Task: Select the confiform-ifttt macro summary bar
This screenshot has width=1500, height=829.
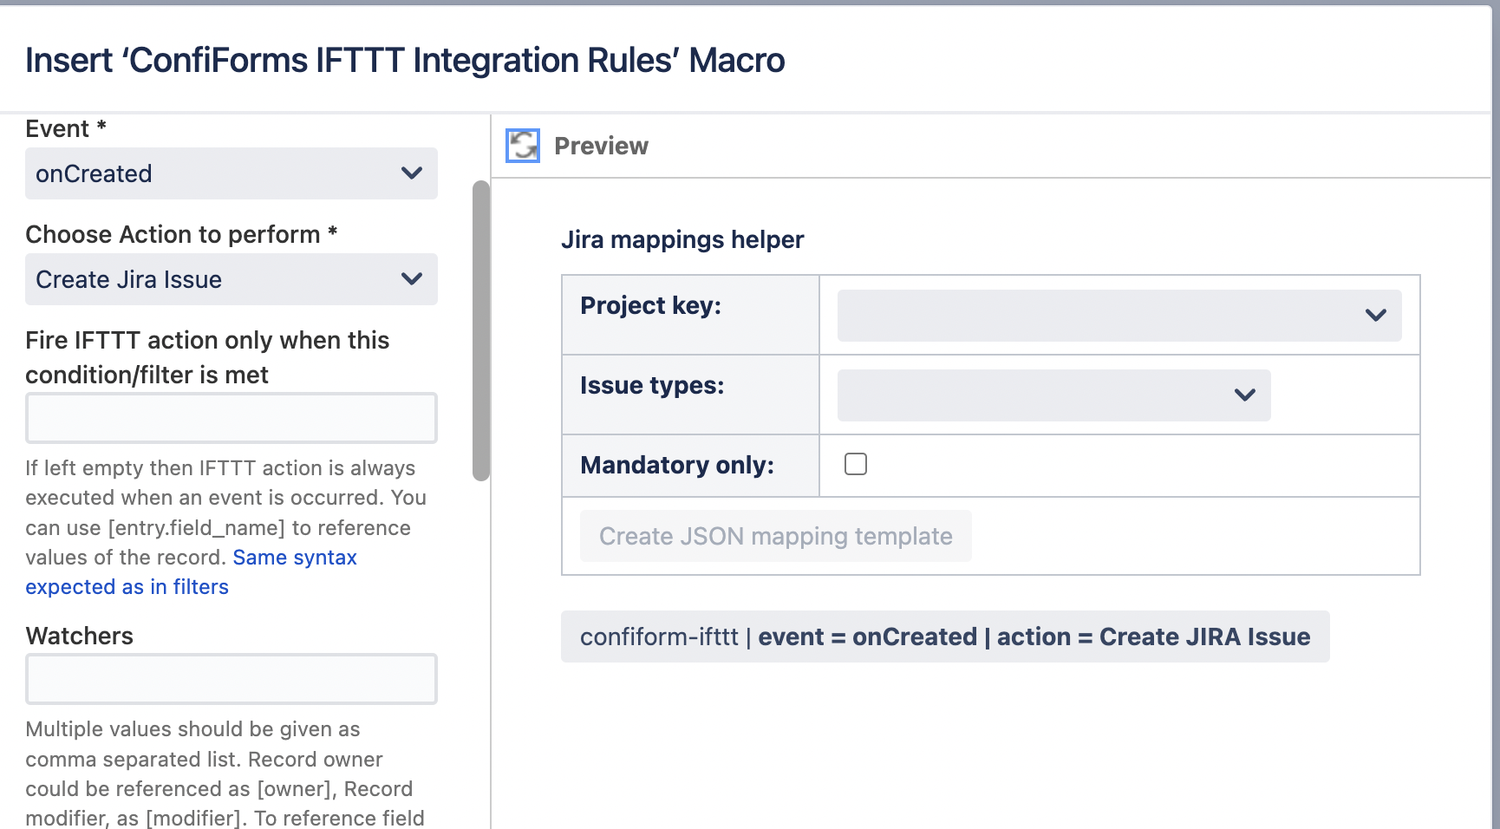Action: (945, 636)
